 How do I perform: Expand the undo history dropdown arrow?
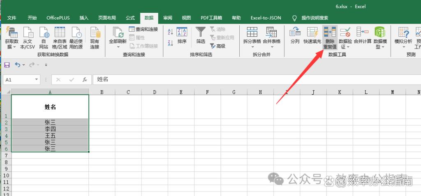(x=23, y=65)
